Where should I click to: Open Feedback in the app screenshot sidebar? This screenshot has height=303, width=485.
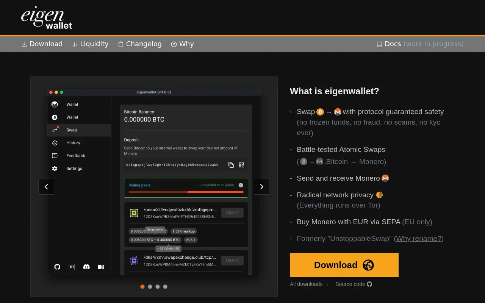click(x=79, y=156)
